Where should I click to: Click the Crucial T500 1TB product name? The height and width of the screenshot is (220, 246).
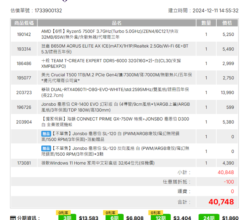click(117, 78)
